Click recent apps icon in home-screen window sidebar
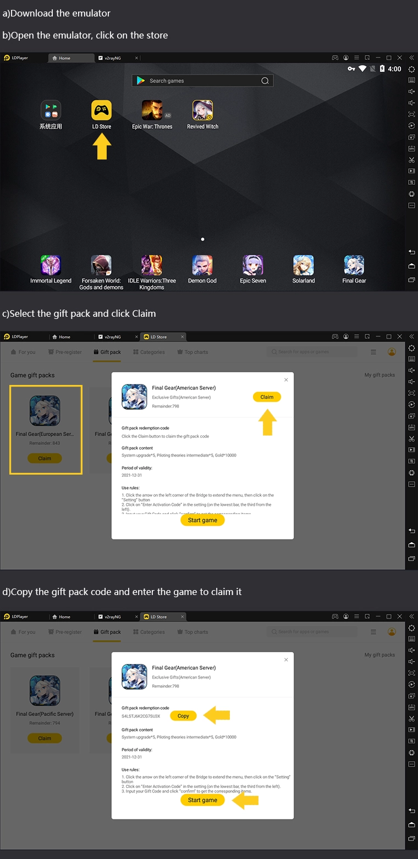Viewport: 418px width, 859px height. (x=411, y=280)
